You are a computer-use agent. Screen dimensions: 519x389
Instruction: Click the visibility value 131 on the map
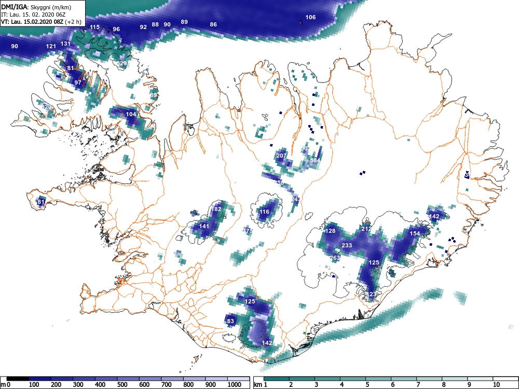click(65, 44)
